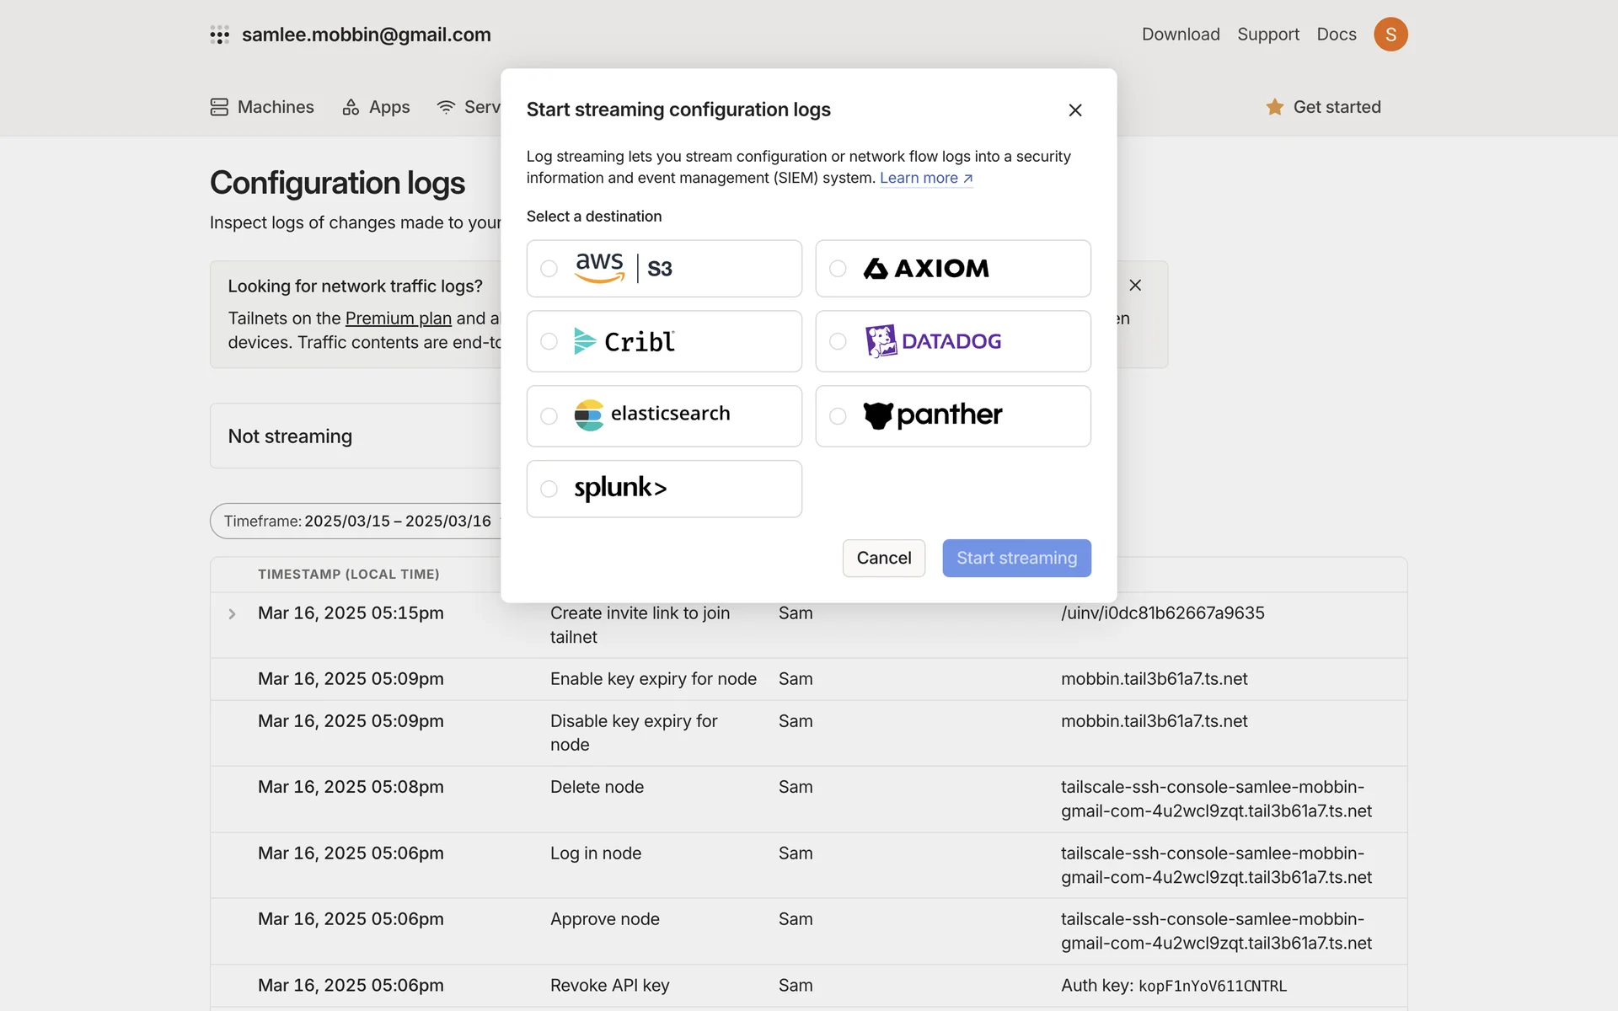Select the AWS S3 destination radio

(x=549, y=269)
